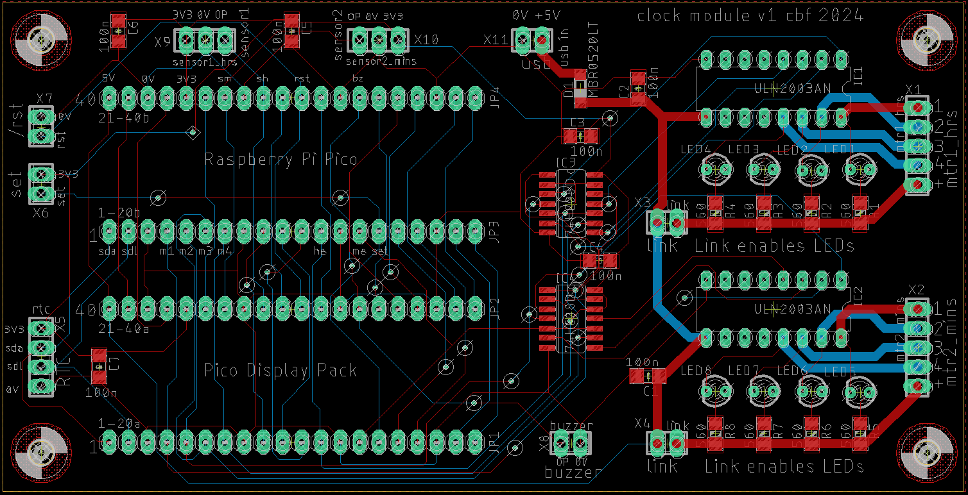This screenshot has width=968, height=495.
Task: Click the LED5 label
Action: coord(840,371)
